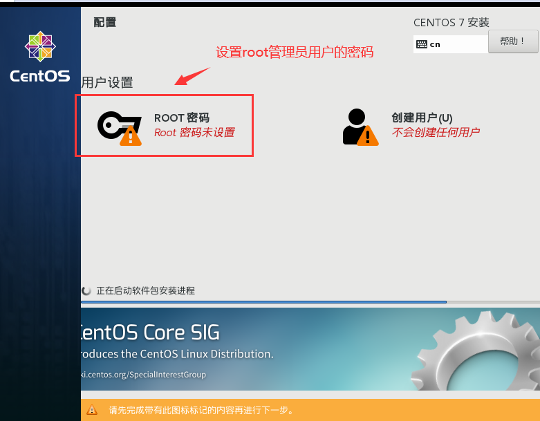Click the '不会创建任何用户' status text
540x421 pixels.
436,132
